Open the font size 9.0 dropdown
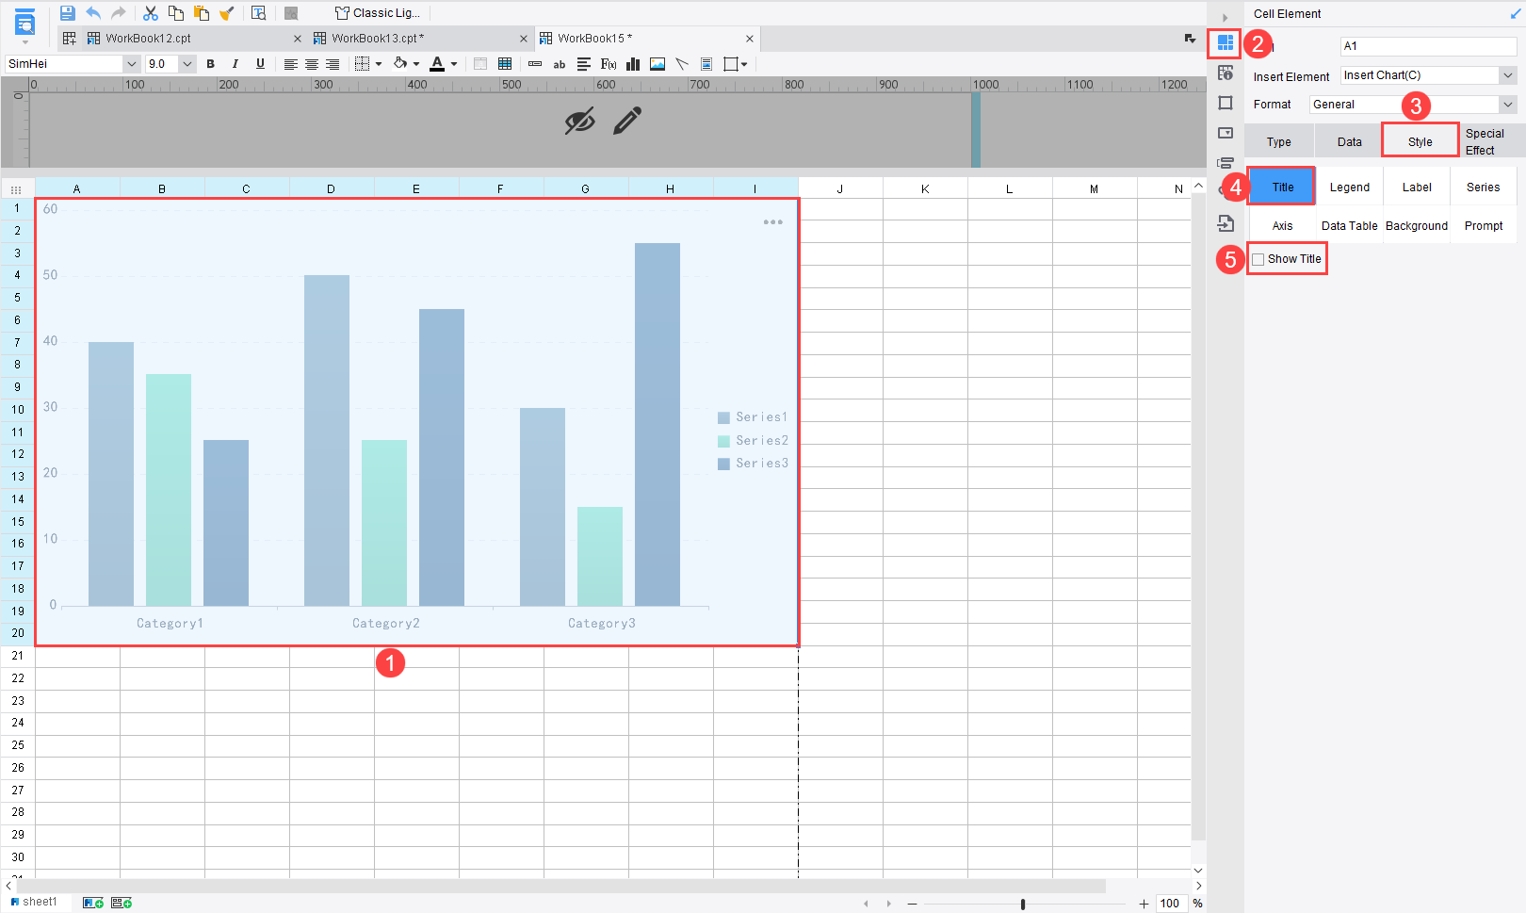This screenshot has width=1526, height=913. (x=187, y=64)
